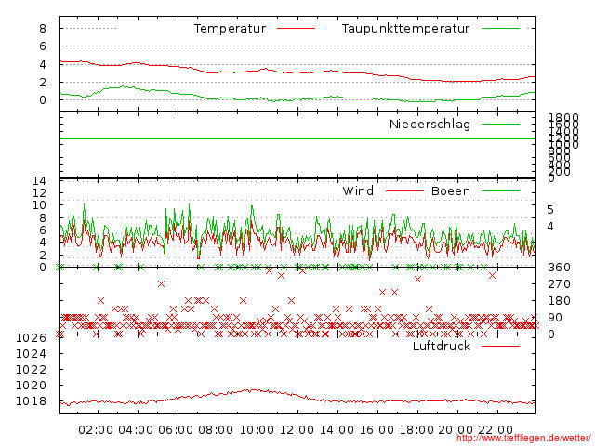Viewport: 595px width, 446px height.
Task: Click the Niederschlag legend label
Action: tap(430, 124)
